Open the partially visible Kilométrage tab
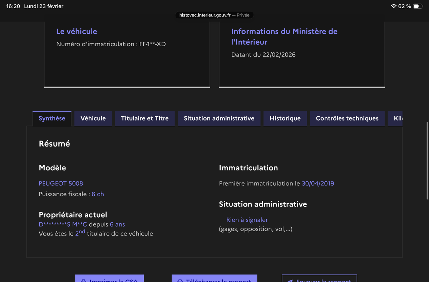 pos(396,118)
